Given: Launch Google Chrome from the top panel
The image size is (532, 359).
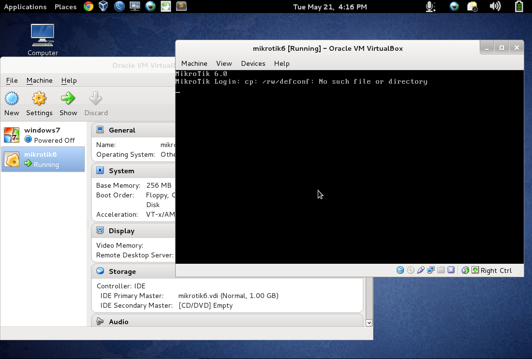Looking at the screenshot, I should 89,6.
